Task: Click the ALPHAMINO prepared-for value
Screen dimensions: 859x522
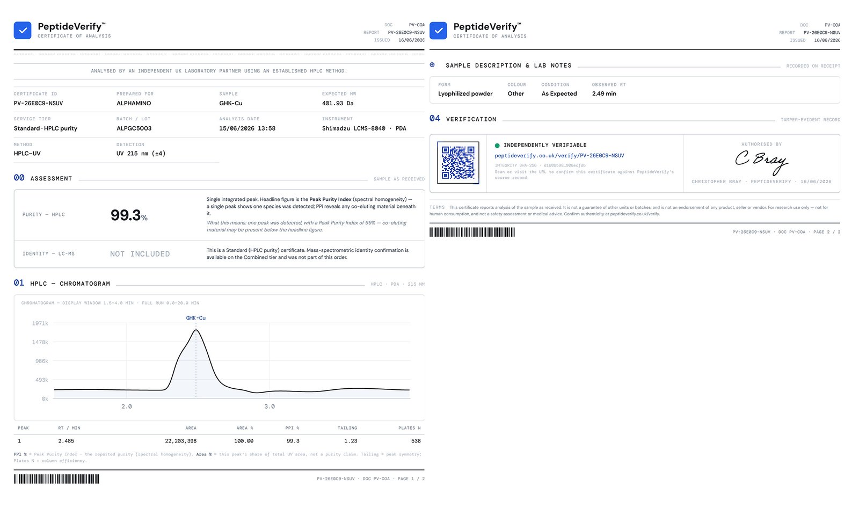Action: [x=134, y=103]
